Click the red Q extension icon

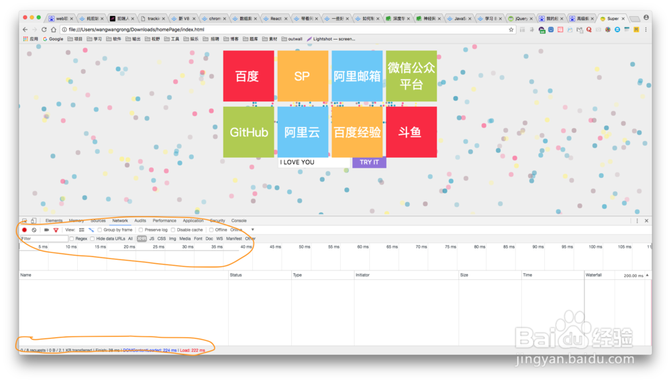(x=589, y=30)
